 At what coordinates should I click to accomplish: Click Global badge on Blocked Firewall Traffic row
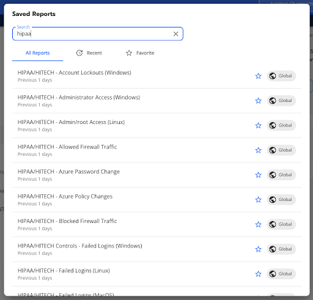(281, 224)
